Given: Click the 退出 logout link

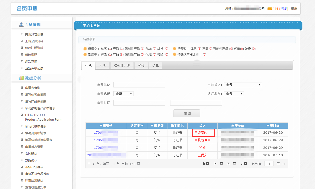Looking at the screenshot, I should 294,9.
